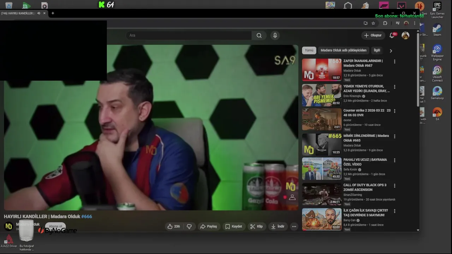452x254 pixels.
Task: Open Epic Games Launcher desktop icon
Action: point(437,10)
